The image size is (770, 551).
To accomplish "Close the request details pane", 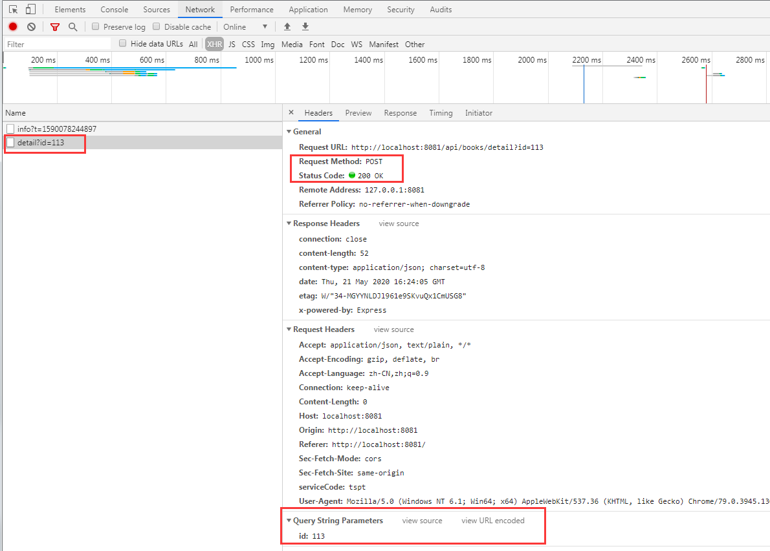I will coord(291,112).
